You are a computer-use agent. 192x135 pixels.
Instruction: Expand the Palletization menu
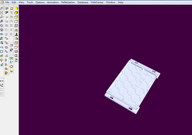coord(68,2)
